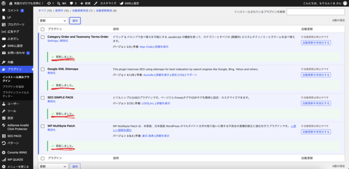349x169 pixels.
Task: Click the ユーザー person icon
Action: 3,104
